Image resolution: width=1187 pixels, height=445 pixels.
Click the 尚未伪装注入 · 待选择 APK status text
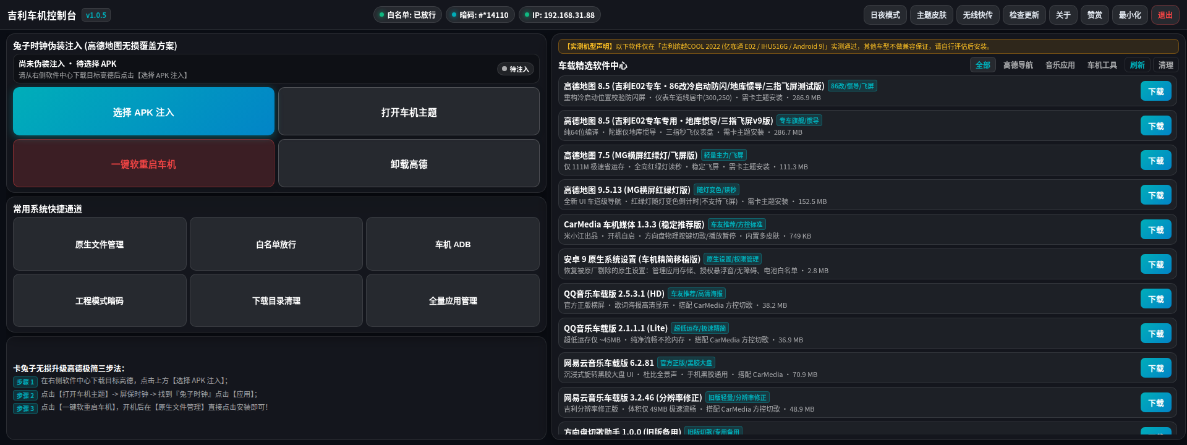pyautogui.click(x=67, y=64)
